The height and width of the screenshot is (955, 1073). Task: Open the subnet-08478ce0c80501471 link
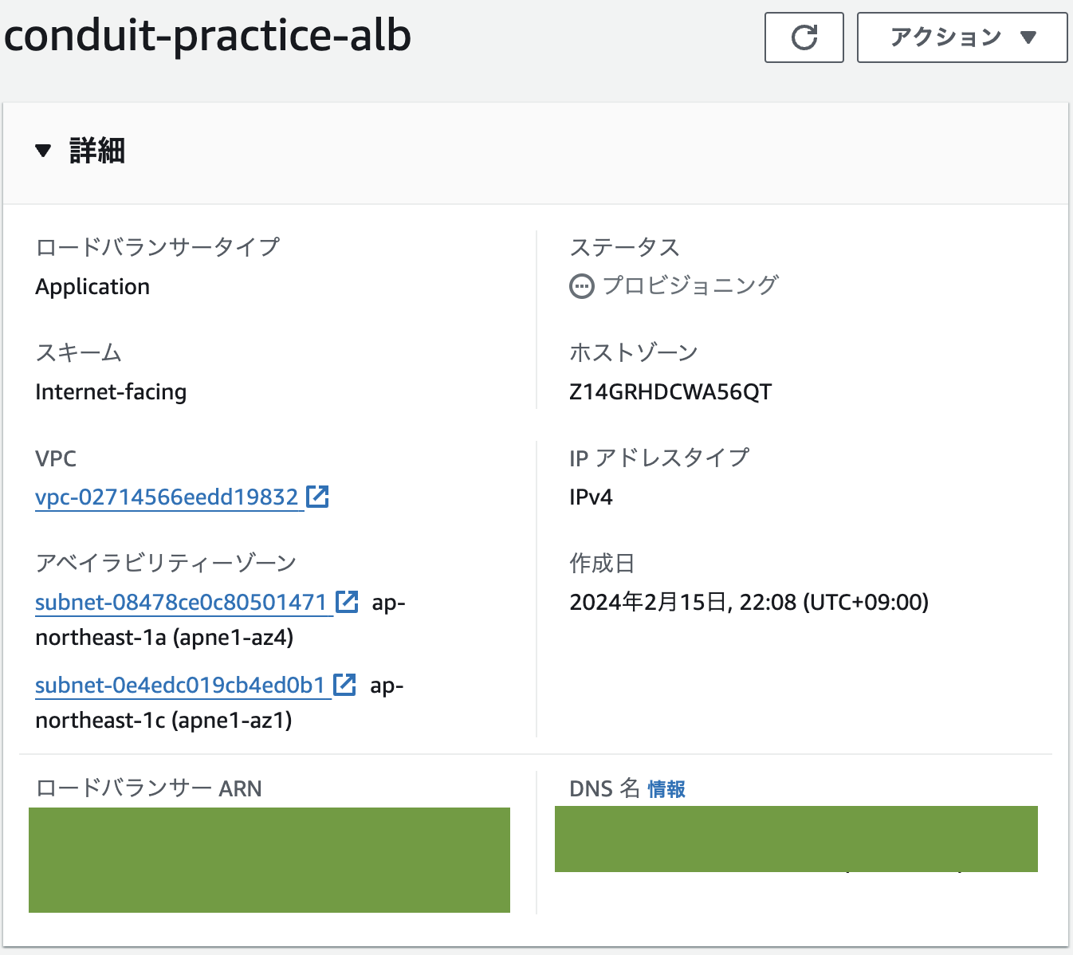tap(182, 603)
